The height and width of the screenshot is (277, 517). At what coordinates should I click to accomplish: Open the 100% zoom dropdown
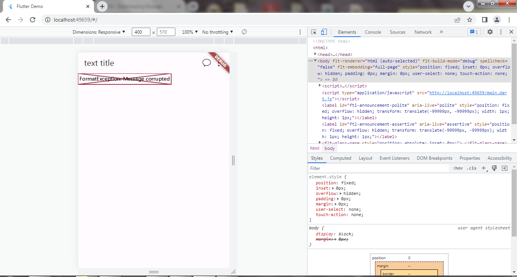pos(190,32)
